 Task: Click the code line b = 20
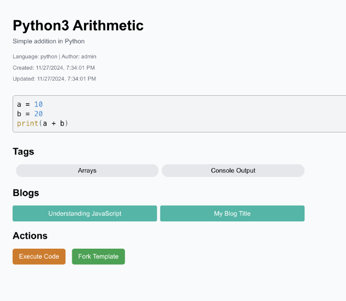(x=30, y=114)
